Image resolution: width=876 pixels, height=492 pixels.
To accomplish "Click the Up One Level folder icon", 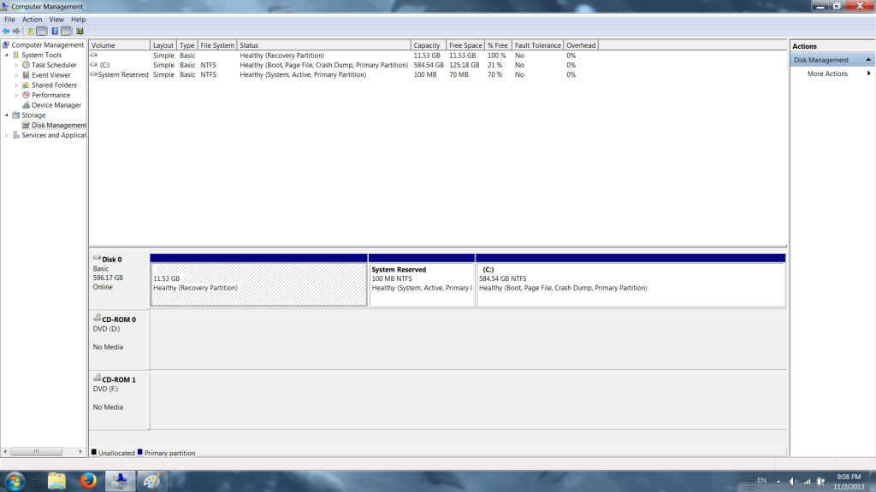I will [x=31, y=31].
